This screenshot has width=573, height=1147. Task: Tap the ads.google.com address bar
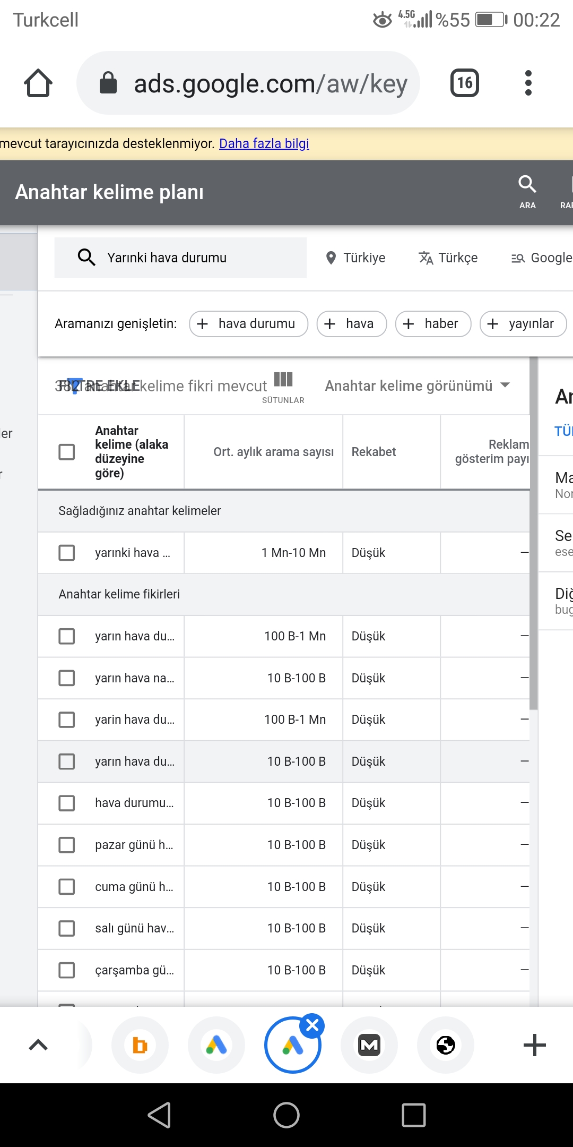(x=248, y=83)
